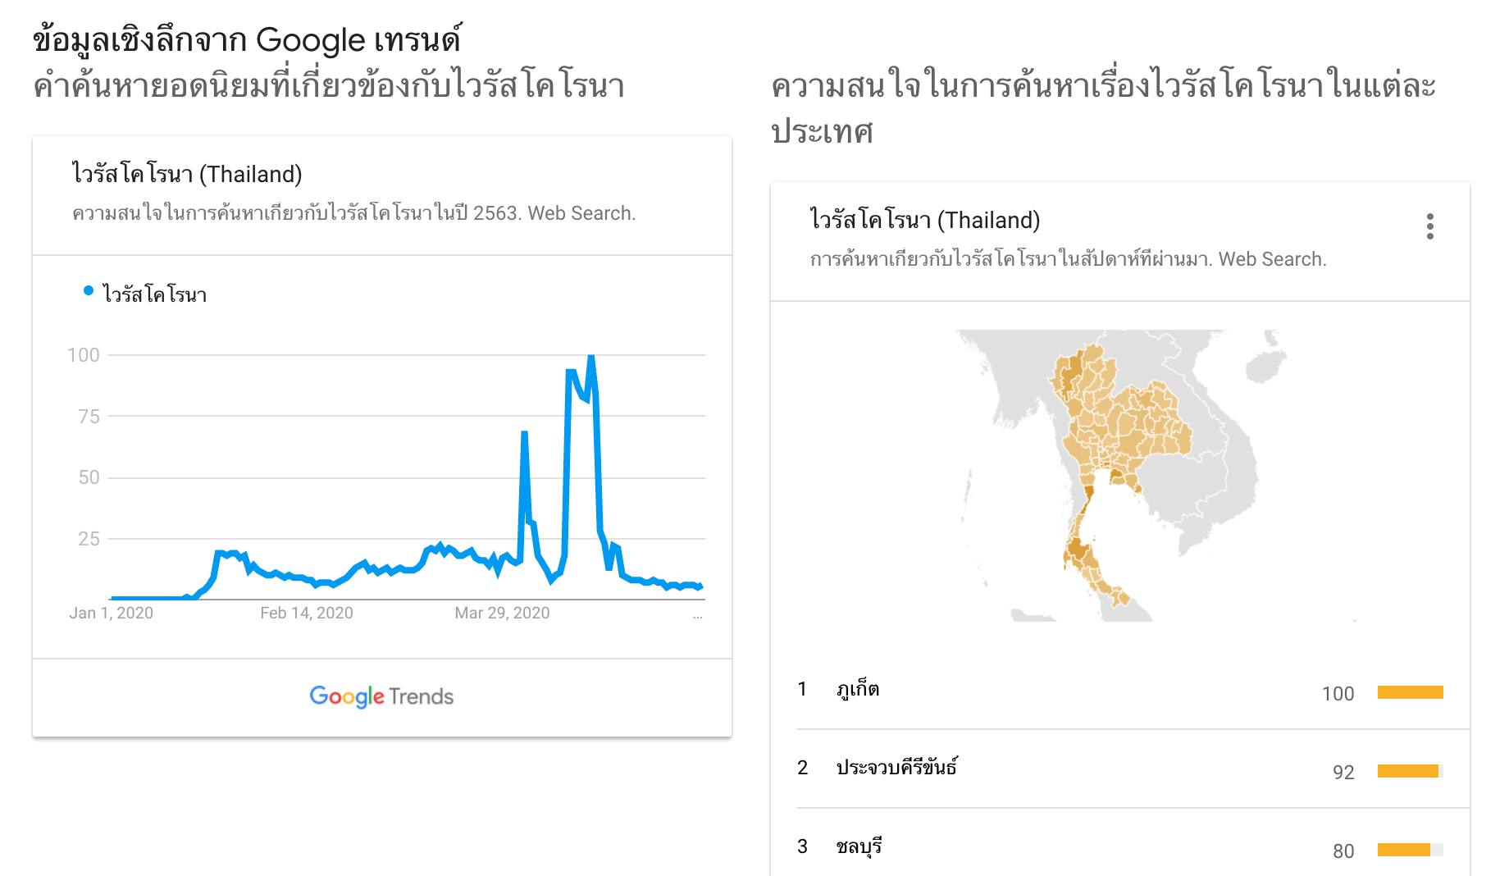This screenshot has width=1509, height=876.
Task: Click the map card title ไวรัสโคโรนา (Thailand)
Action: click(x=924, y=220)
